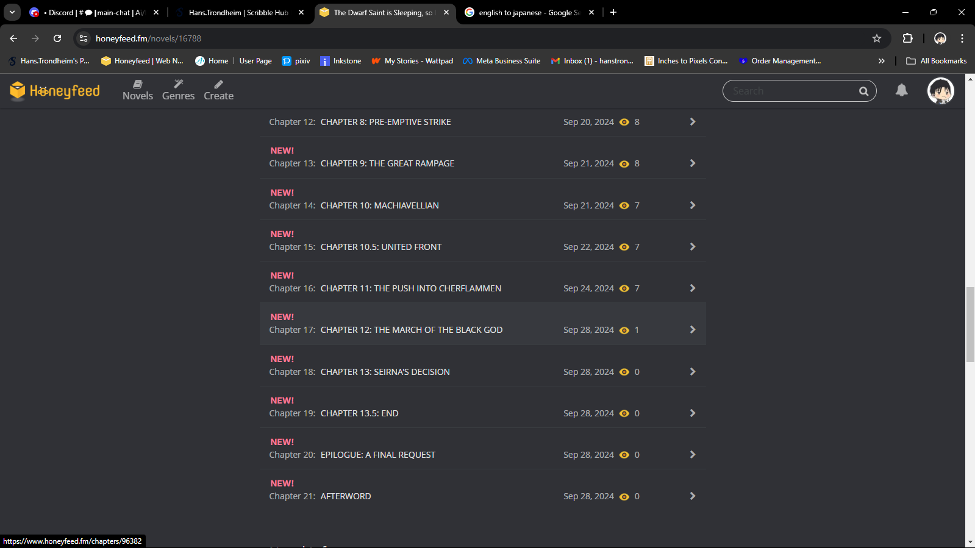Screen dimensions: 975x548
Task: Open the notifications bell
Action: pos(901,91)
